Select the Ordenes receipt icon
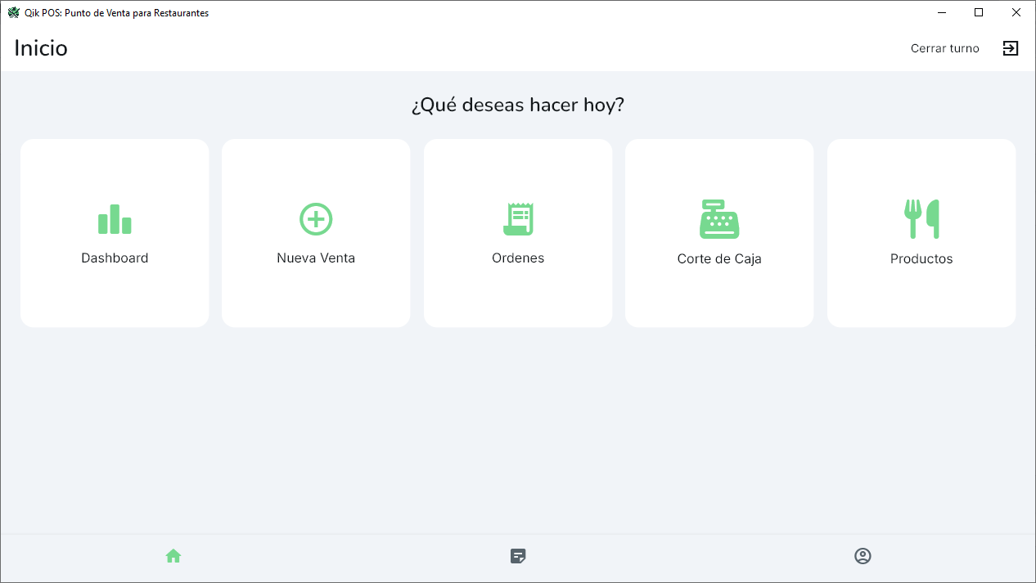The image size is (1036, 583). pyautogui.click(x=517, y=218)
